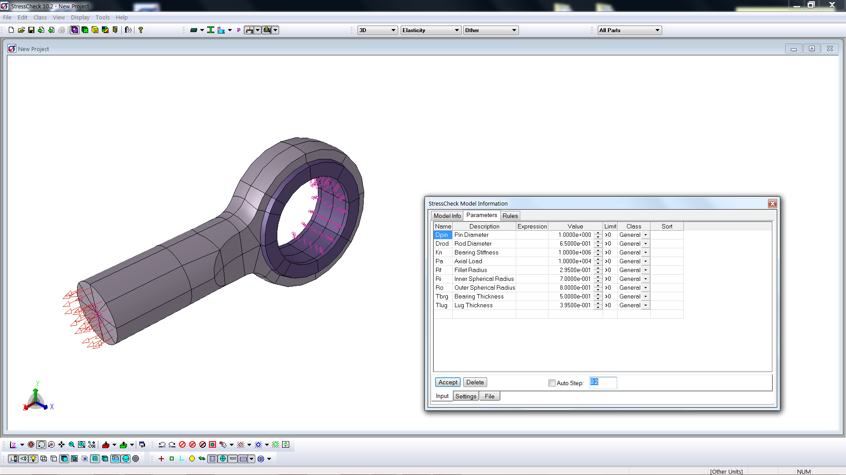Click inside the Auto Step value field
This screenshot has height=475, width=846.
603,383
